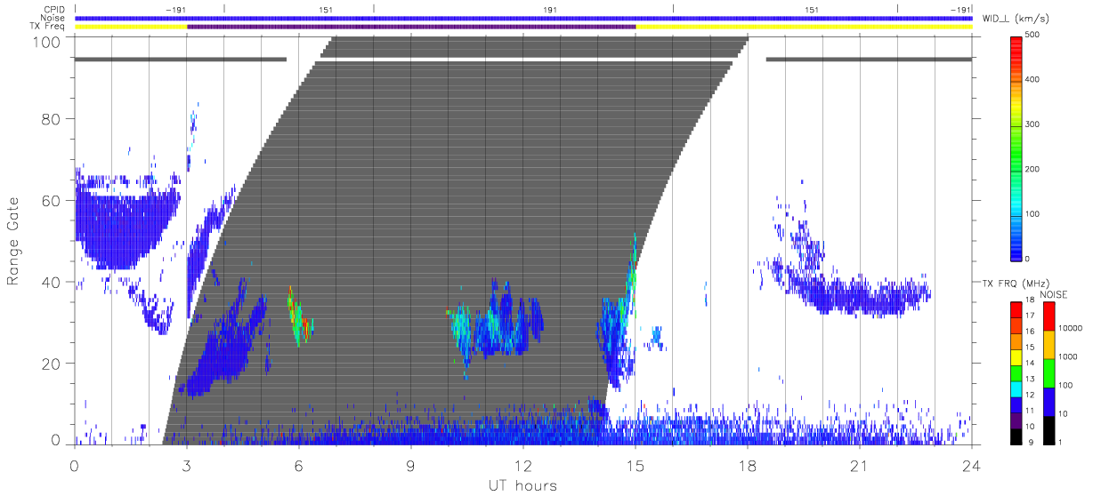
Task: Pick the cyan swatch in TX FRQ legend
Action: coord(1016,389)
